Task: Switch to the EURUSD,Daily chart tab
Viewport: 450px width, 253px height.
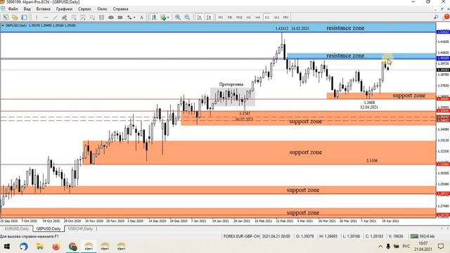Action: 17,228
